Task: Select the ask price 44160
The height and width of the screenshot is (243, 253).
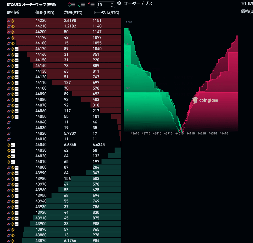Action: coord(41,54)
